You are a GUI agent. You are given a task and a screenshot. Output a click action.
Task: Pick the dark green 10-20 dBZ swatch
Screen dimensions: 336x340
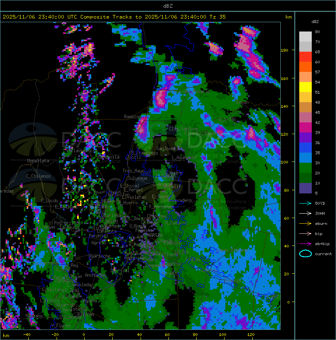[305, 178]
